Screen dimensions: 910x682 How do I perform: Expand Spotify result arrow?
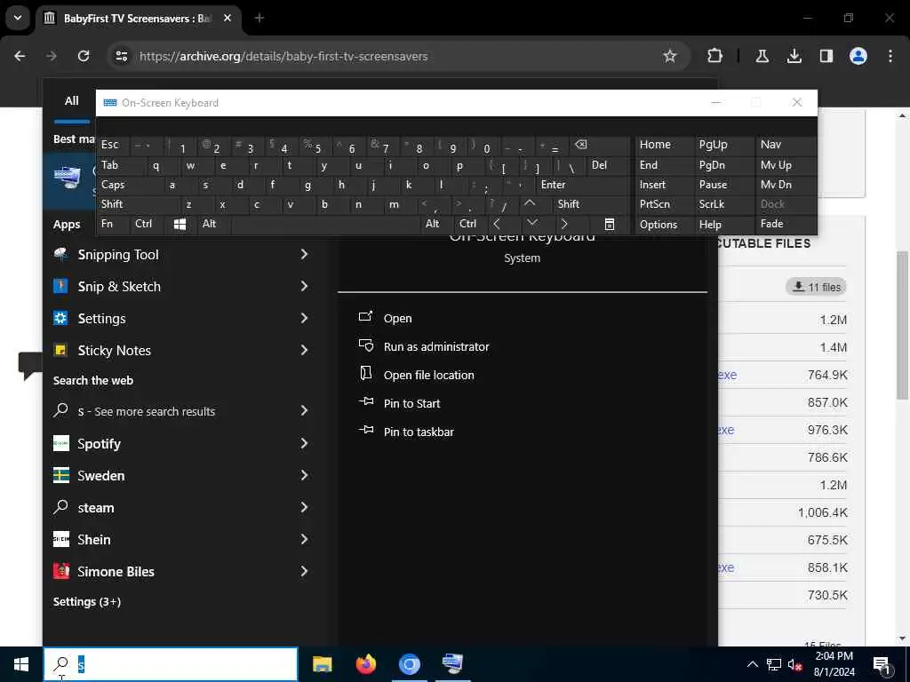304,444
